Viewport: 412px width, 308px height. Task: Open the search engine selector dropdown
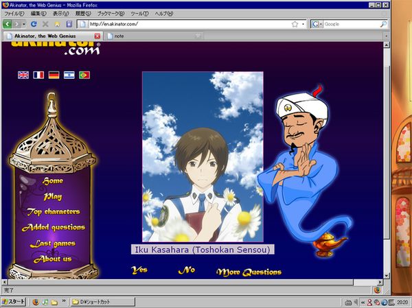317,24
